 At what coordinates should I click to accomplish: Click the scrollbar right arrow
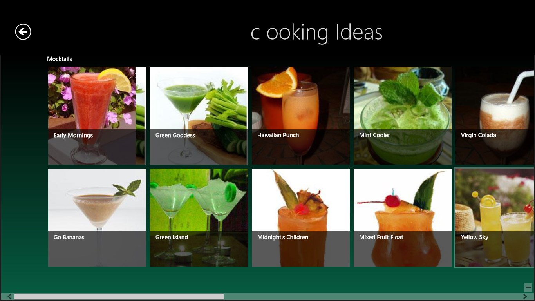[x=525, y=297]
